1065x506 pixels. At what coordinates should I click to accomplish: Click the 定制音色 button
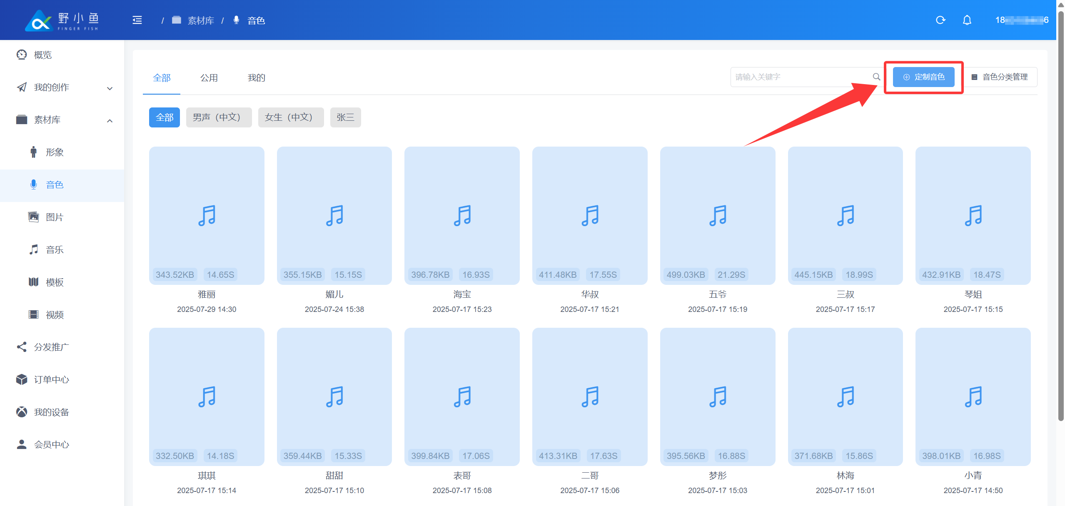tap(923, 77)
